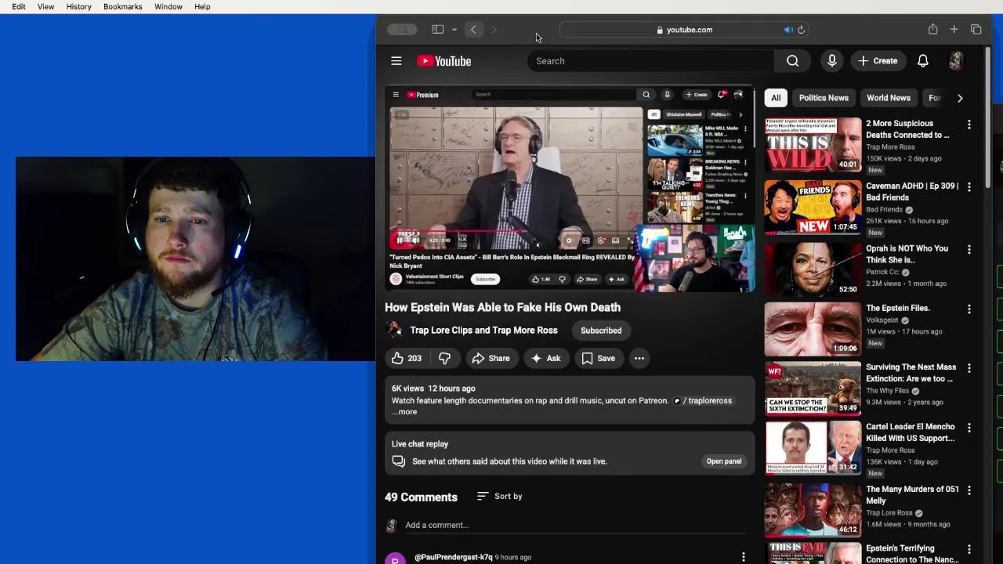The image size is (1003, 564).
Task: Click the Ask button
Action: point(546,358)
